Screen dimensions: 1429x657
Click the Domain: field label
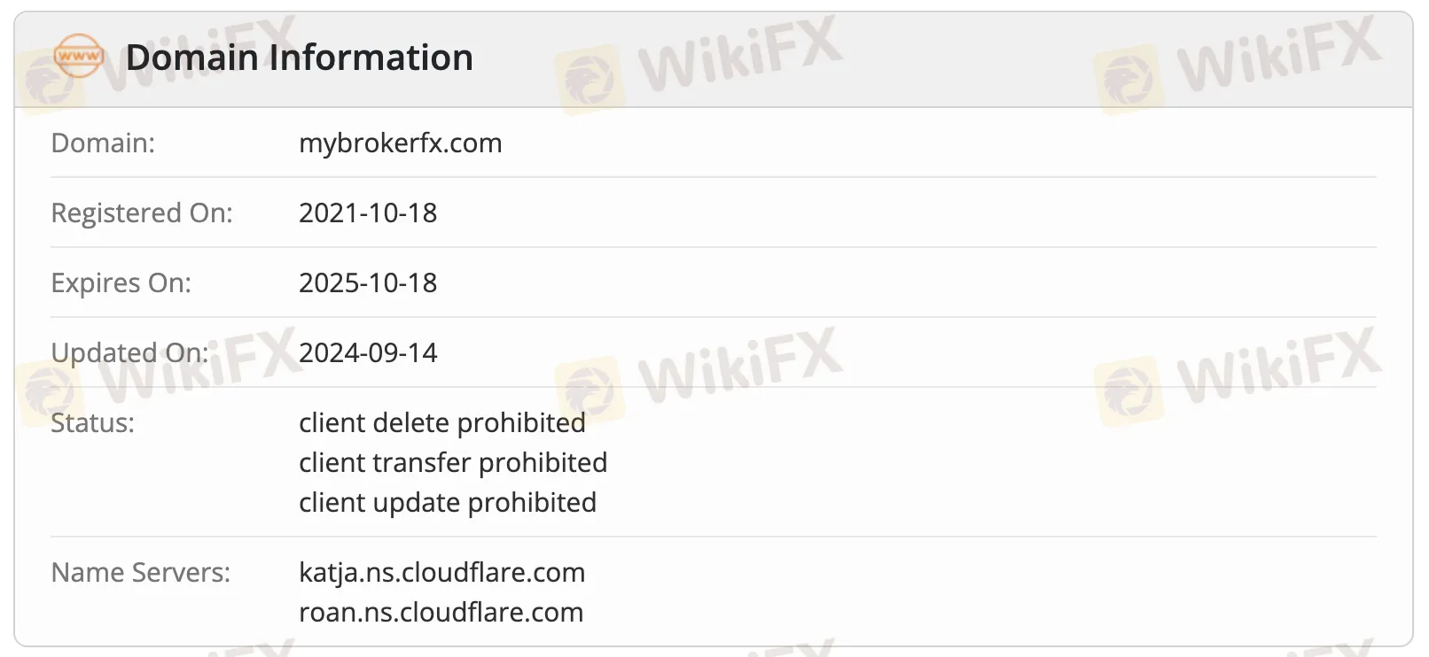click(x=103, y=143)
